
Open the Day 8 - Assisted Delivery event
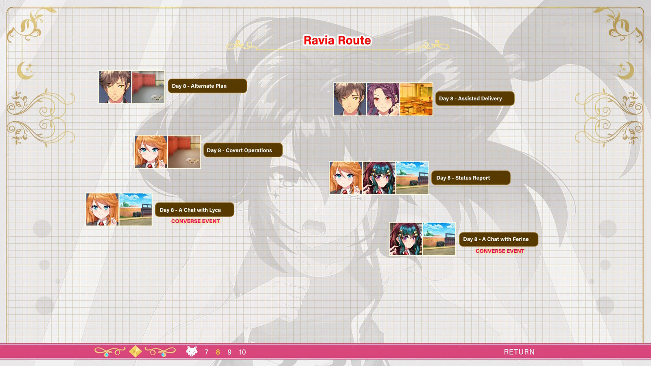tap(474, 98)
